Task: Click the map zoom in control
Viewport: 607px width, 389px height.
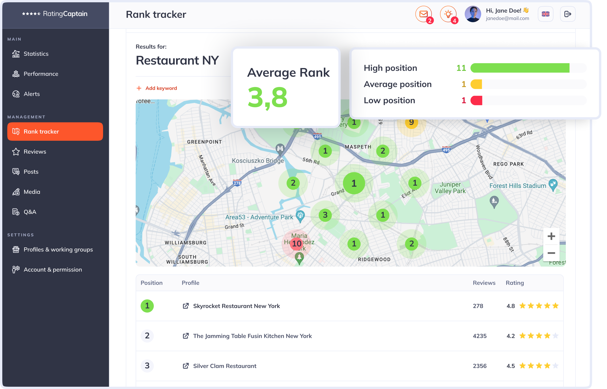Action: coord(552,236)
